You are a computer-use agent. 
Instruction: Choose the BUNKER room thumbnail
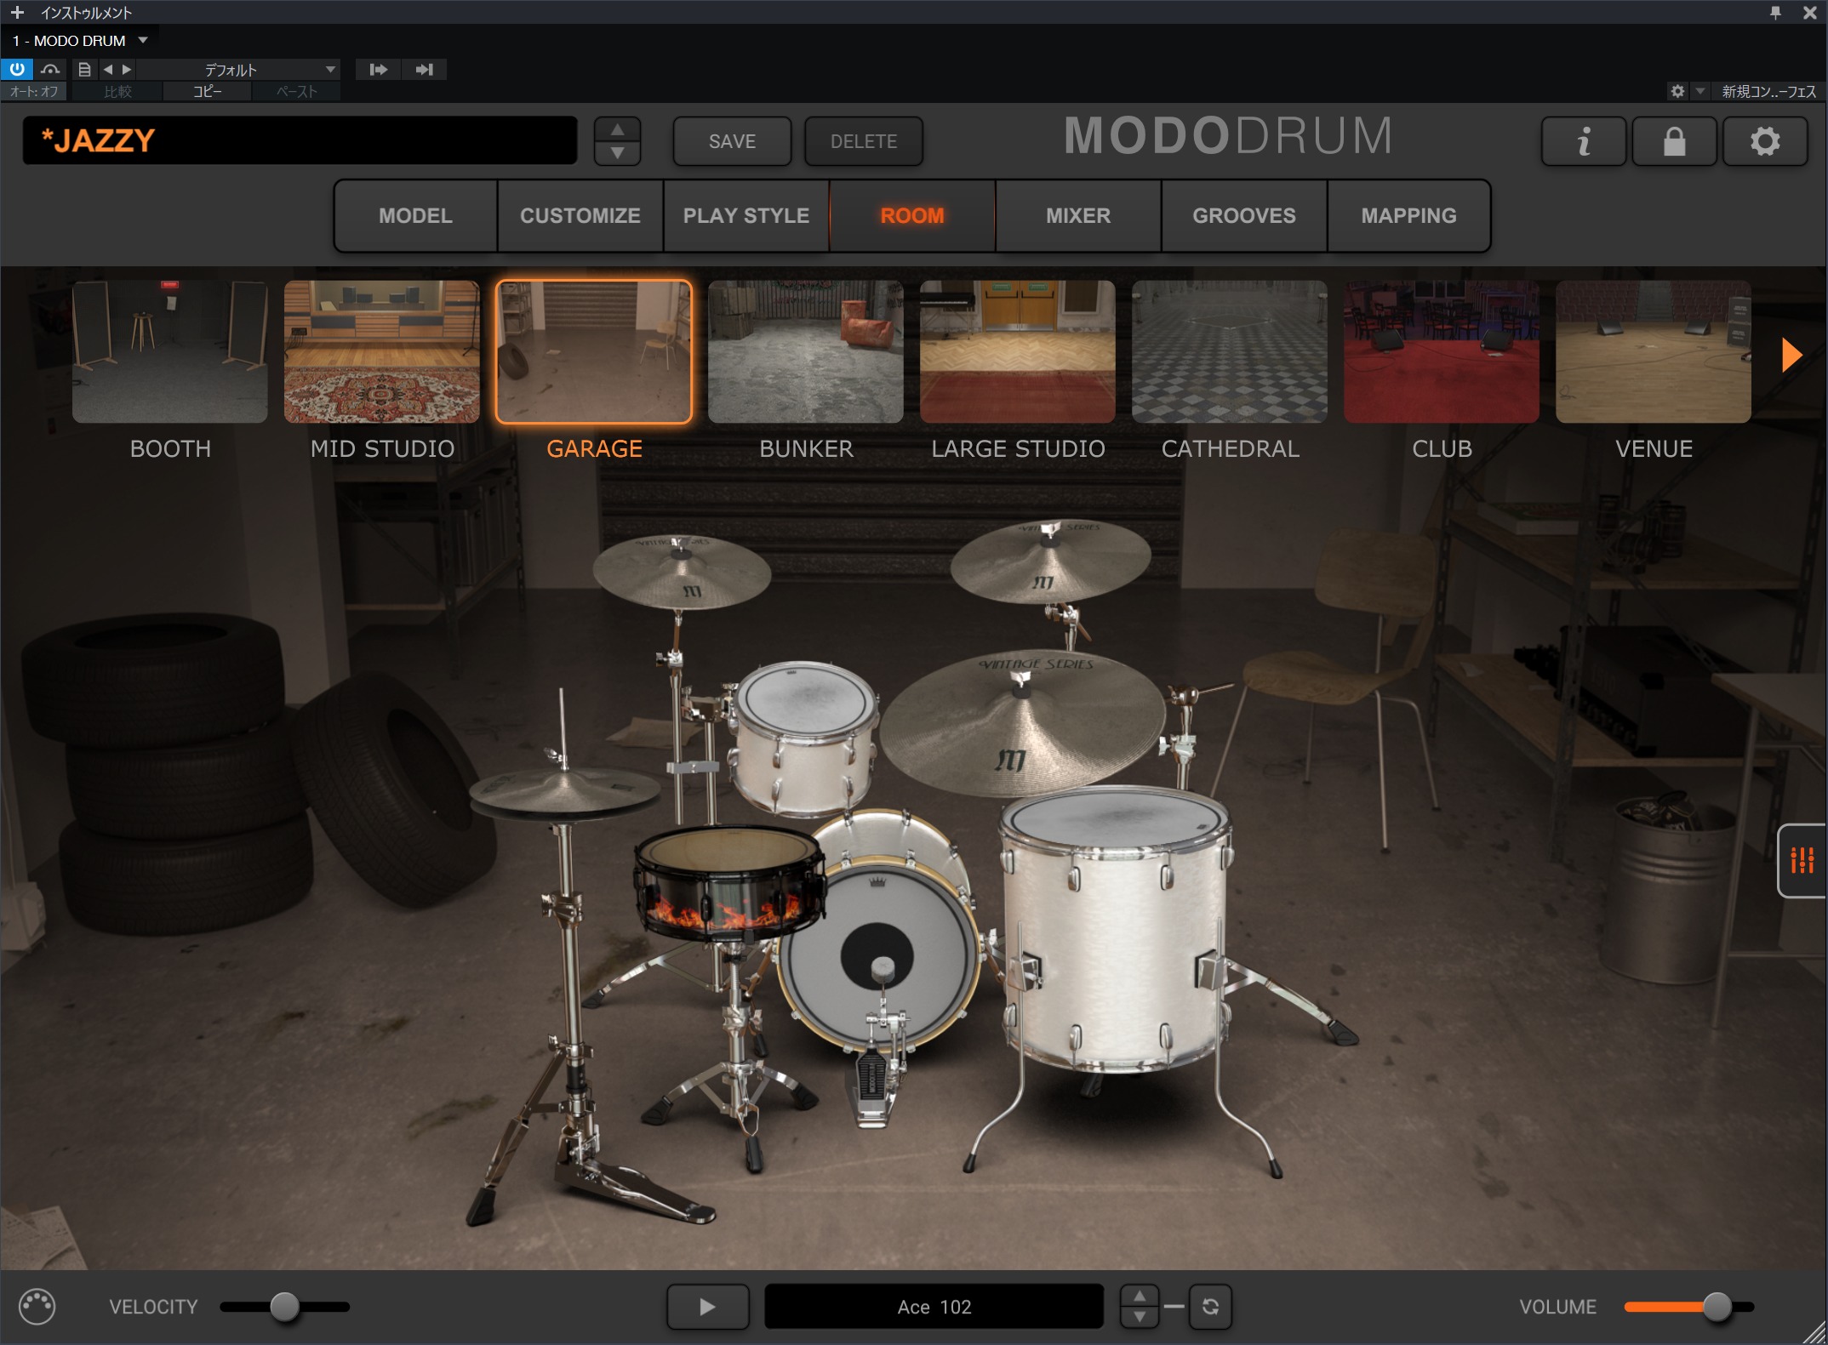806,351
